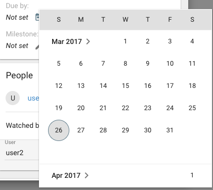
Task: Click the user2 text in User field
Action: 15,153
